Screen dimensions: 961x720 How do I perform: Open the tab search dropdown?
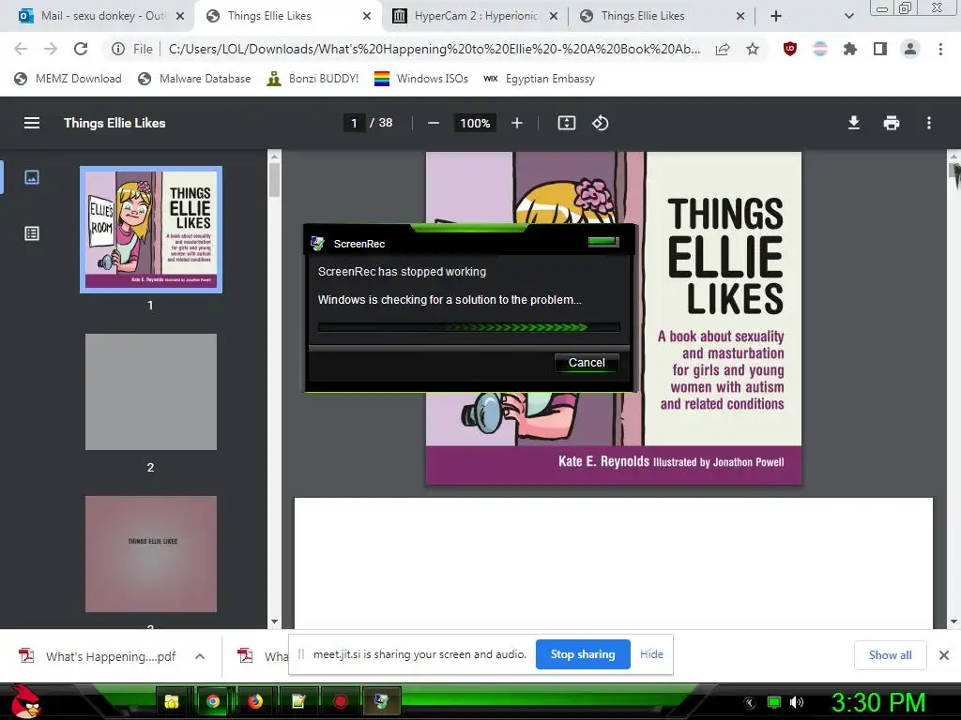(849, 16)
